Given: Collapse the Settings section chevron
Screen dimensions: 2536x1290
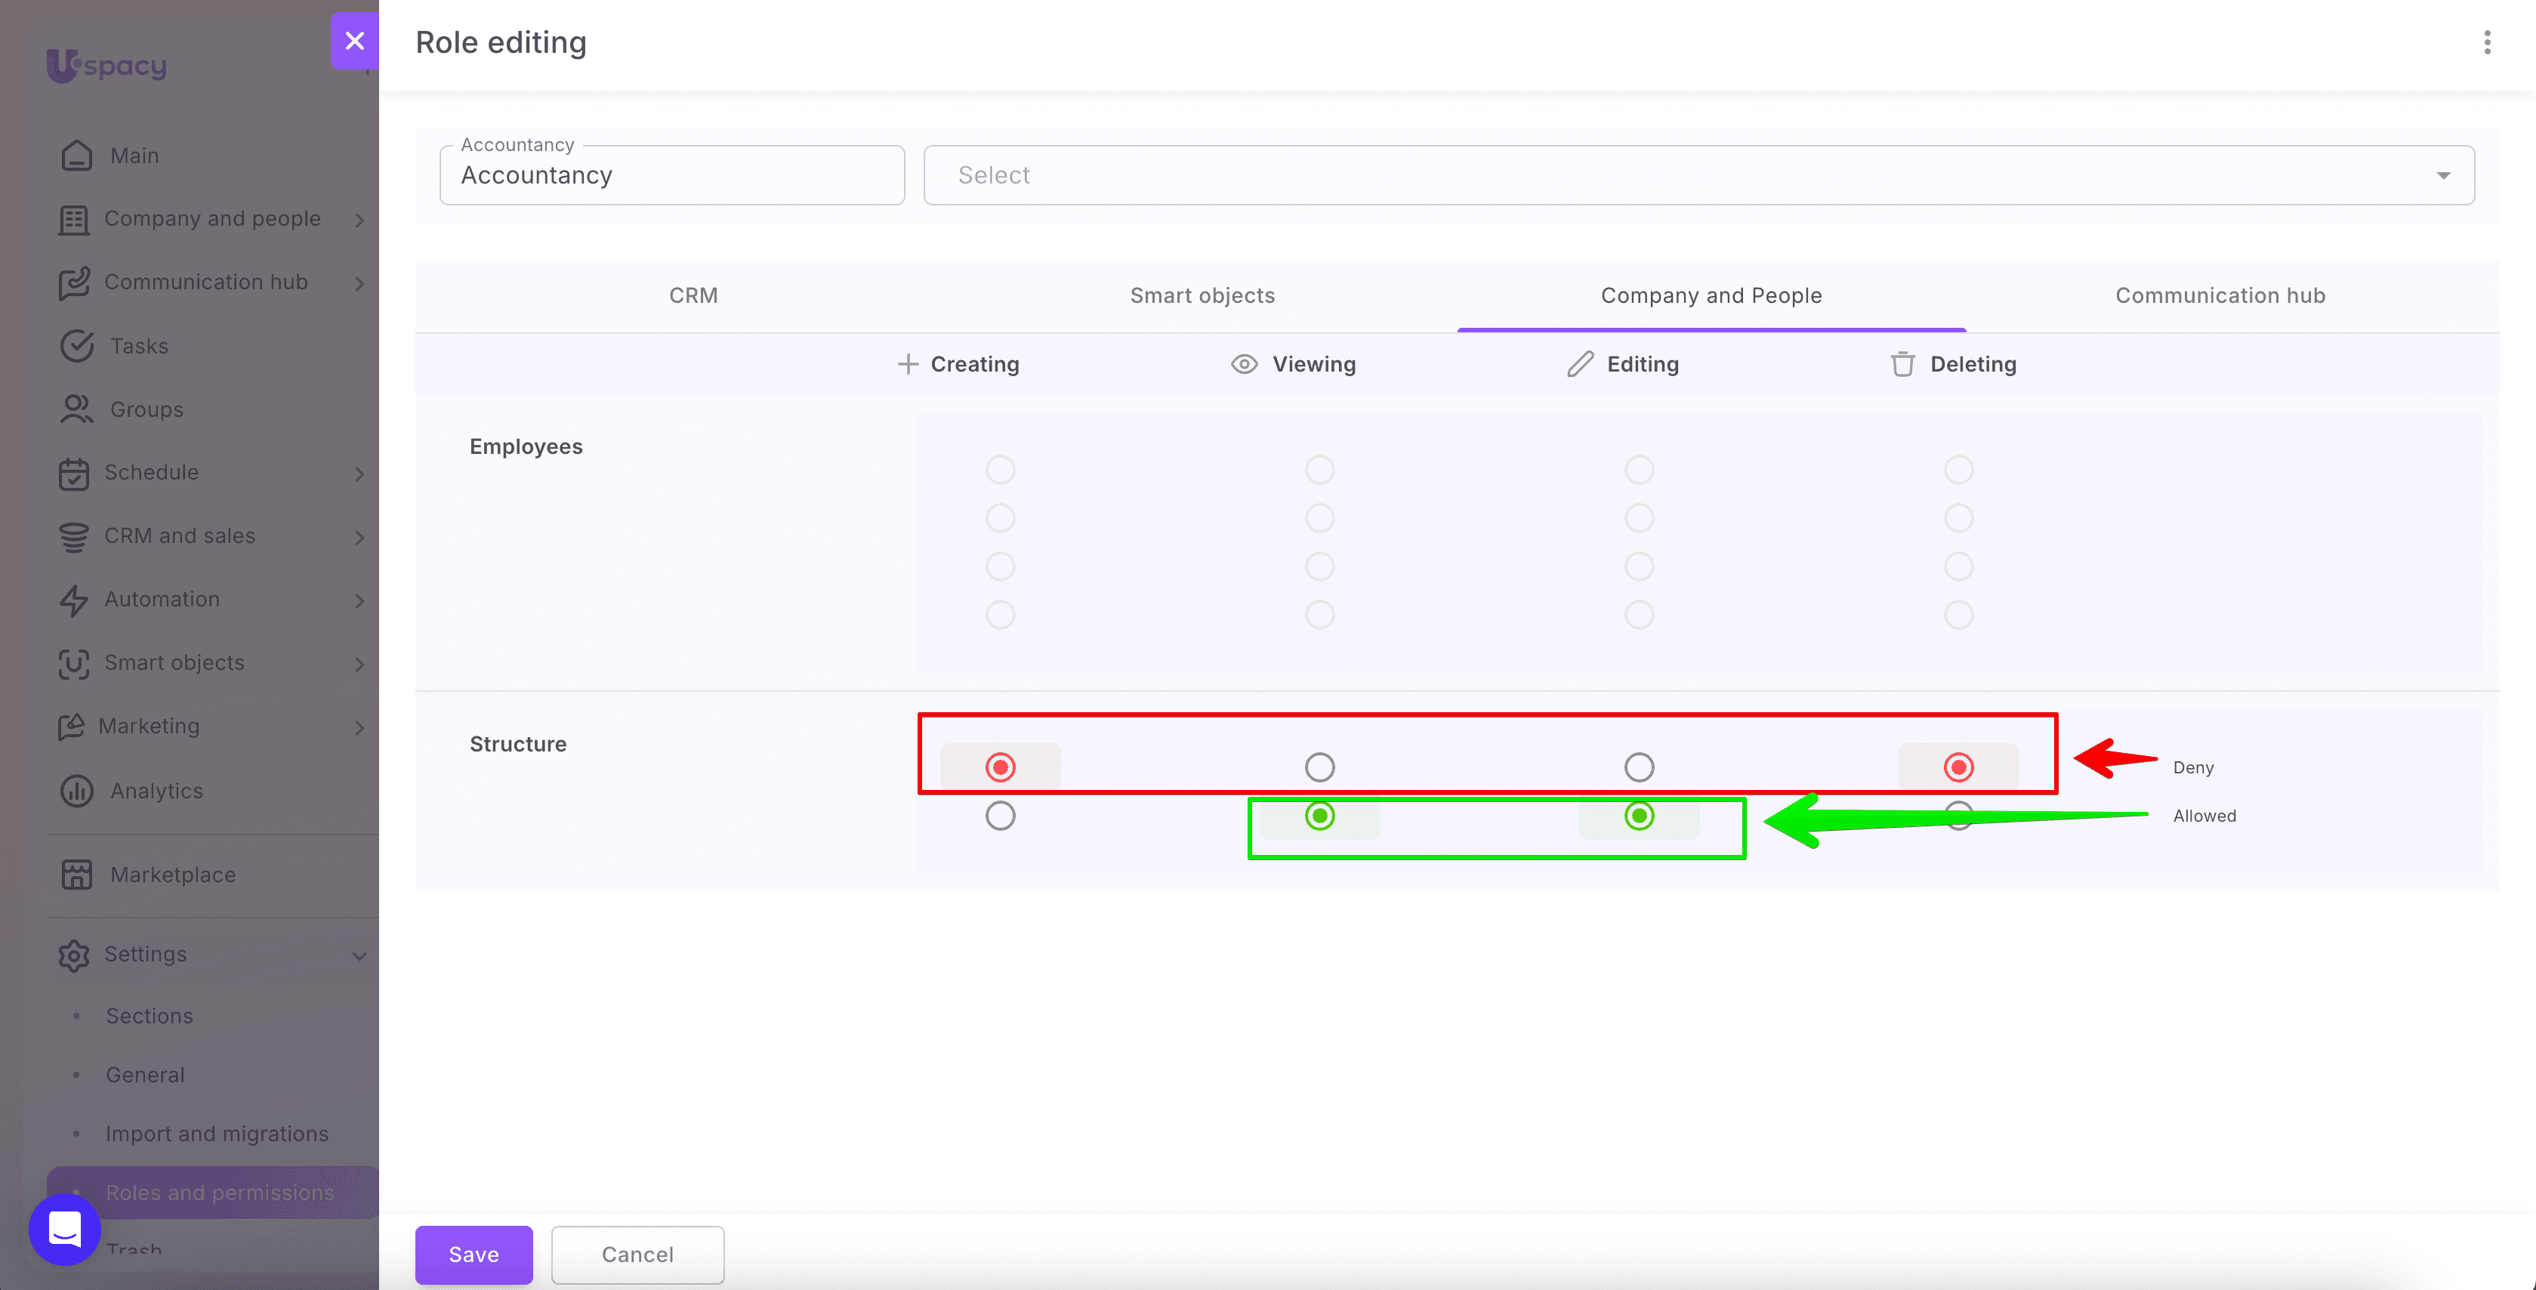Looking at the screenshot, I should (359, 956).
